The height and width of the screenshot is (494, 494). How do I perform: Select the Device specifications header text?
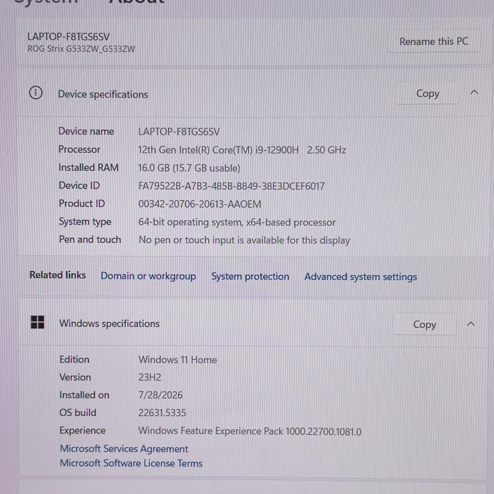103,94
